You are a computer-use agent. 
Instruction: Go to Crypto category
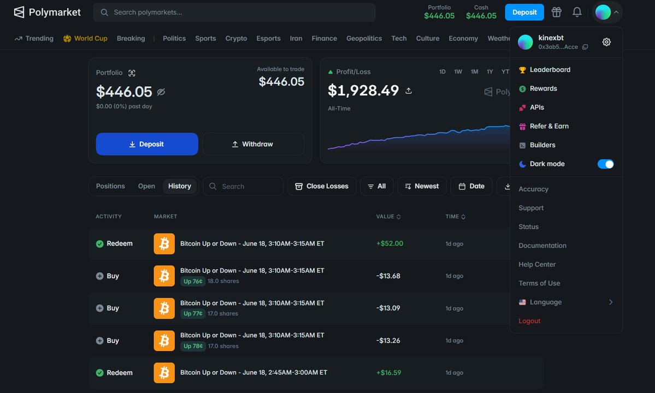(236, 38)
